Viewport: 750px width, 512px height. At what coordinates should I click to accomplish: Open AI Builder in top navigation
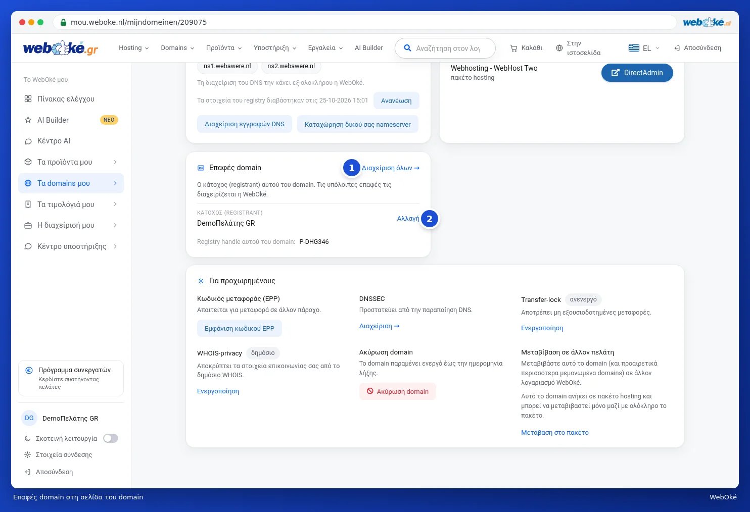tap(368, 48)
